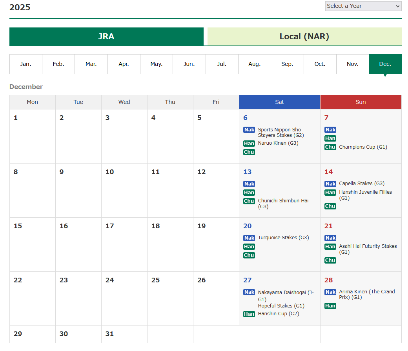The width and height of the screenshot is (408, 351).
Task: Click the Chu badge on December 13
Action: tap(249, 201)
